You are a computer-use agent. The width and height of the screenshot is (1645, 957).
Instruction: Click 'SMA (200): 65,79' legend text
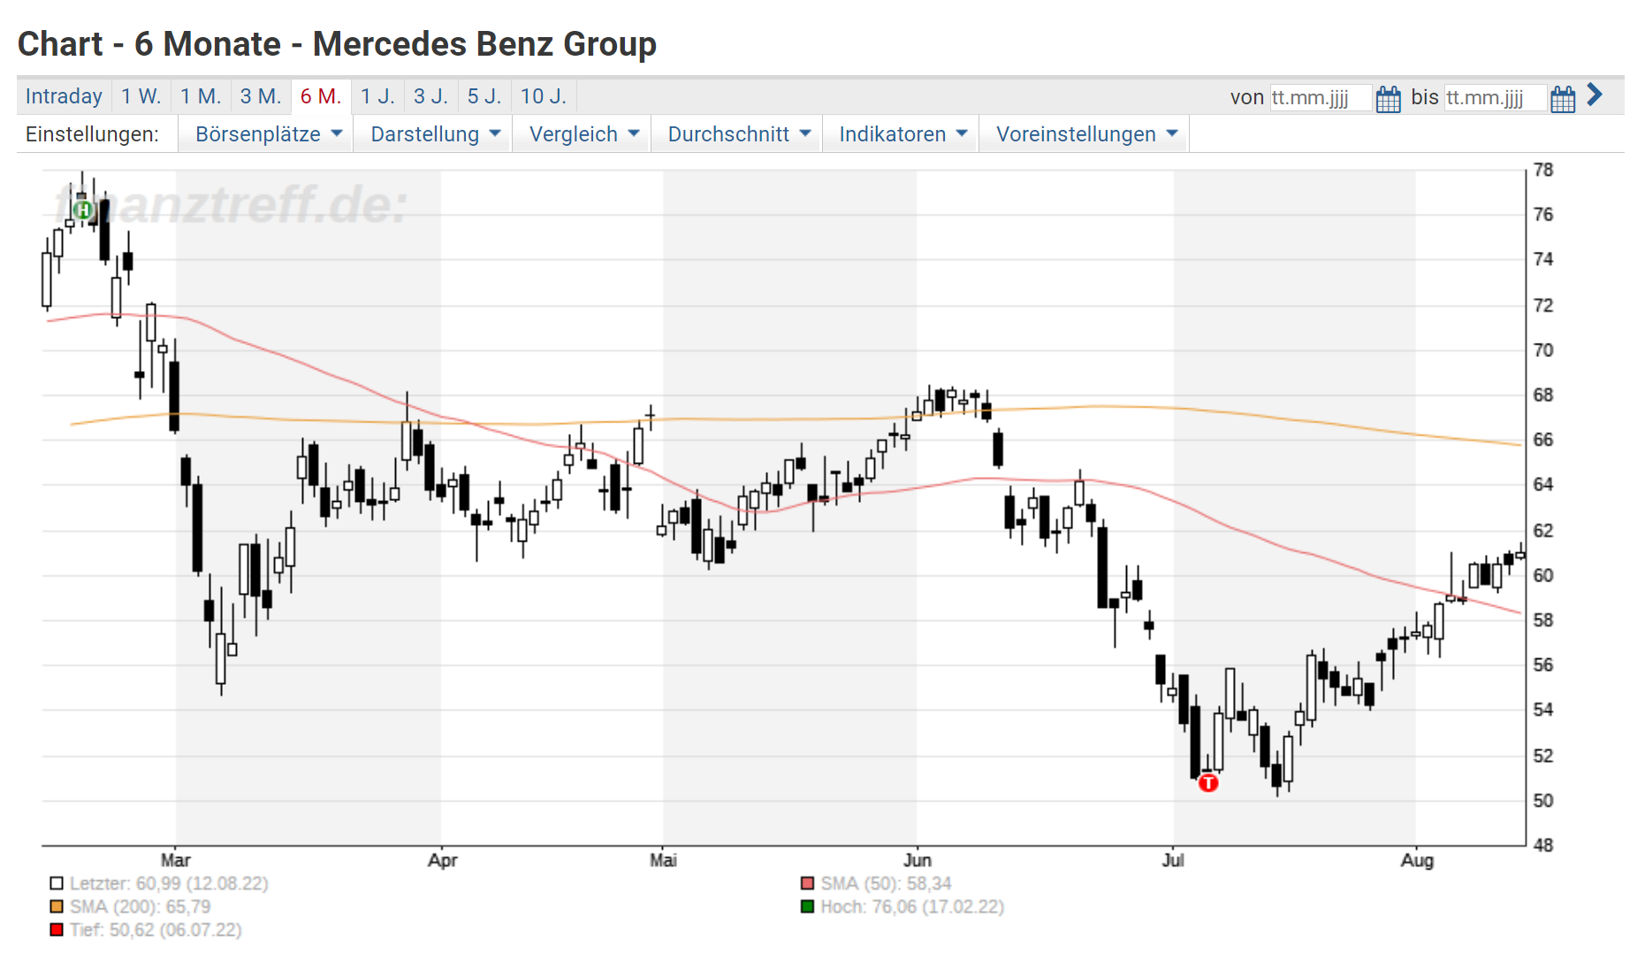pyautogui.click(x=141, y=907)
